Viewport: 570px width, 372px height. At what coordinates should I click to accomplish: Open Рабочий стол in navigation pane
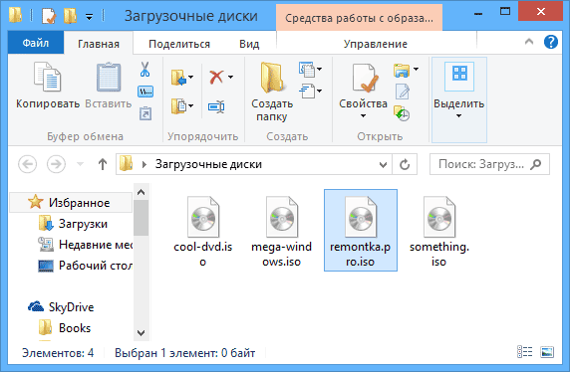click(85, 266)
